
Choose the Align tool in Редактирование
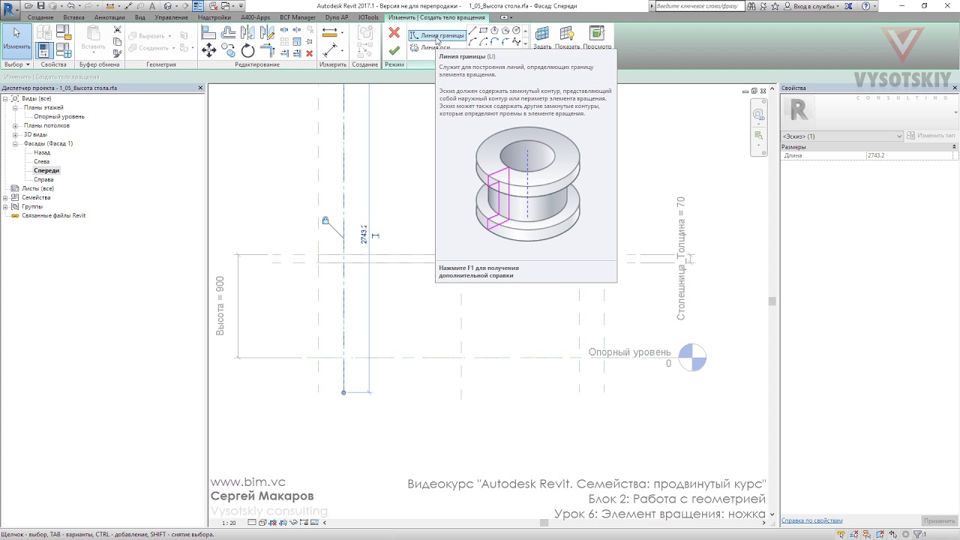coord(209,33)
